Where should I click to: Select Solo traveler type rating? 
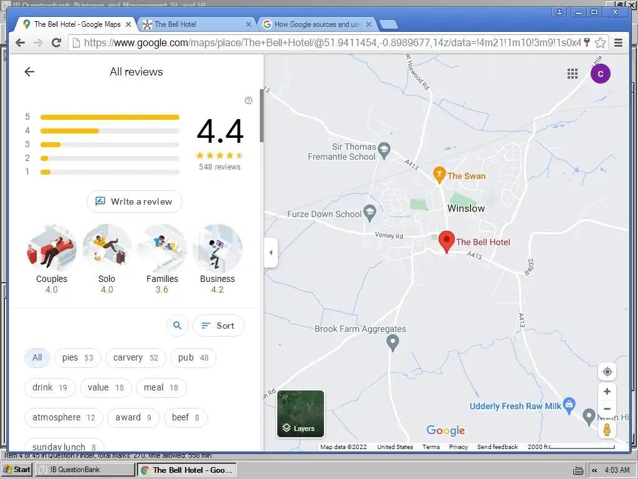click(107, 259)
